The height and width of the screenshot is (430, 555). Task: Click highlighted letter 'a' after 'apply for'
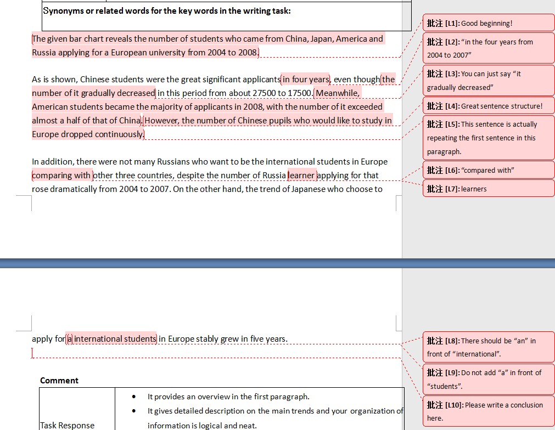[69, 339]
